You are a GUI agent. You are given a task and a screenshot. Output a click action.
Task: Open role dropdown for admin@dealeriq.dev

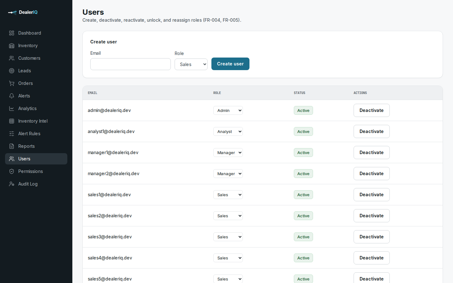pyautogui.click(x=228, y=110)
